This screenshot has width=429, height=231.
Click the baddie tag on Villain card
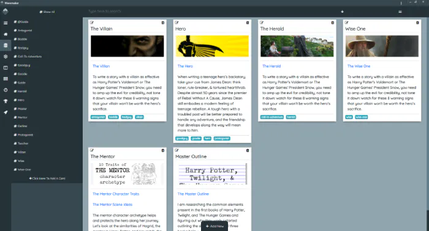113,117
